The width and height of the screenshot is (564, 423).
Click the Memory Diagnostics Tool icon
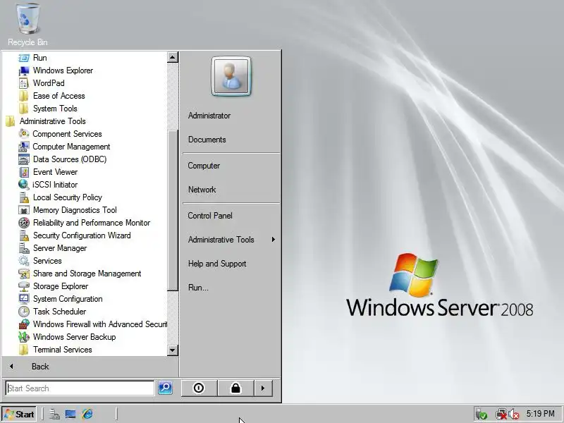tap(24, 210)
